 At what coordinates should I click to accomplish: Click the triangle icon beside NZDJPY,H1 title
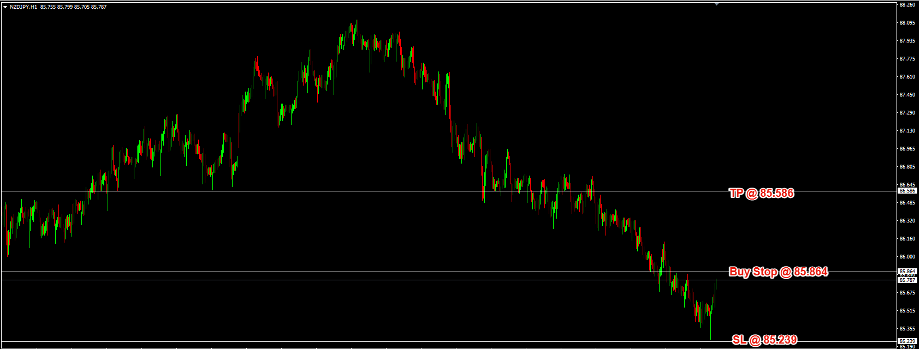5,7
